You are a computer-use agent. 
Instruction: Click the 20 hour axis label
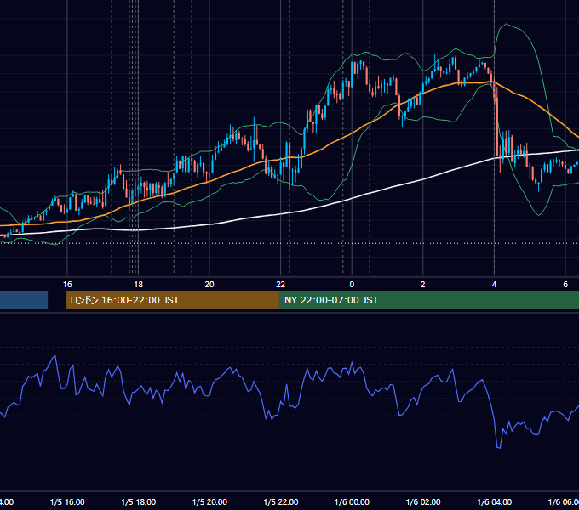pos(209,285)
